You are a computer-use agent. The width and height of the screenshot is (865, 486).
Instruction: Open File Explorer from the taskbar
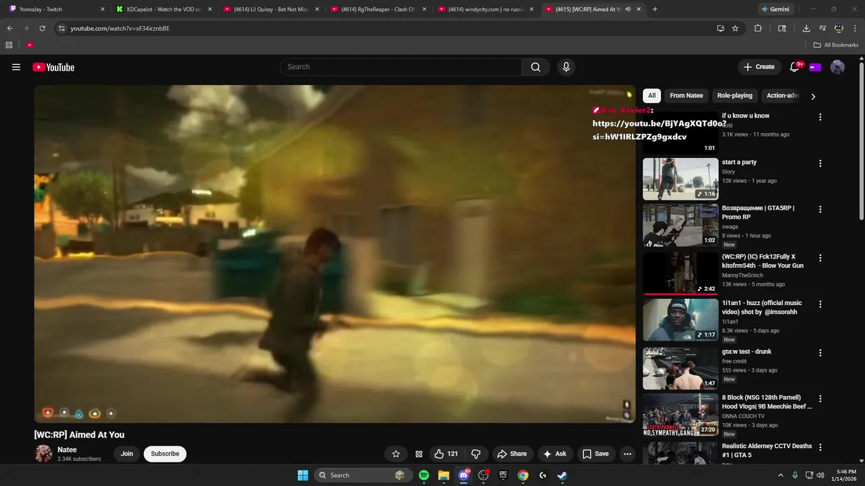[443, 475]
